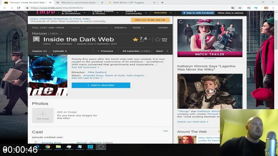Open director Mike Radford's page
Viewport: 278px width, 156px height.
[x=97, y=72]
